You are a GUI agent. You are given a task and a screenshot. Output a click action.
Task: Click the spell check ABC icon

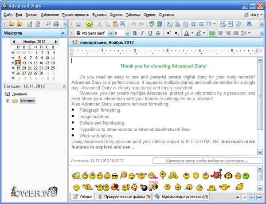coord(152,24)
